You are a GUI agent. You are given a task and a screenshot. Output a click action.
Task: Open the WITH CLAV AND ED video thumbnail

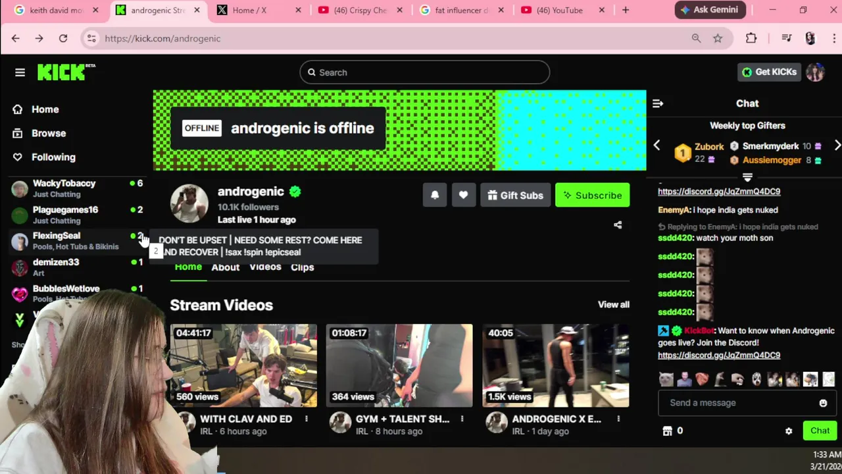coord(243,365)
